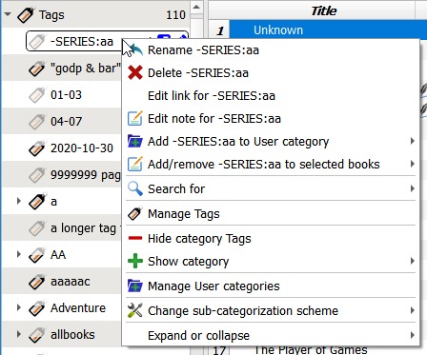The image size is (427, 355).
Task: Select Expand or collapse entry
Action: [271, 336]
